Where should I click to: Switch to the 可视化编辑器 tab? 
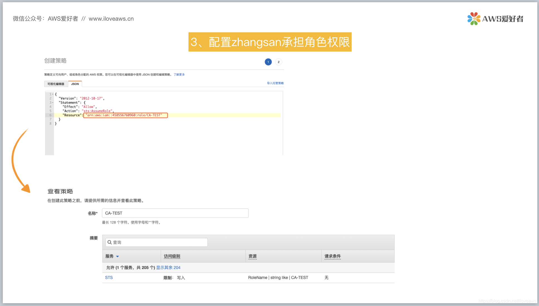[x=56, y=84]
